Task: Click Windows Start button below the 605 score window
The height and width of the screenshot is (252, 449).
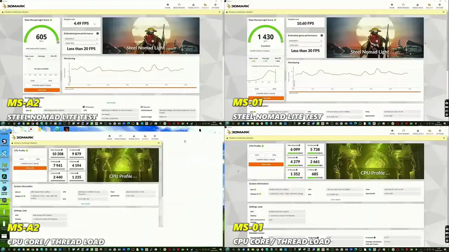Action: (x=2, y=123)
